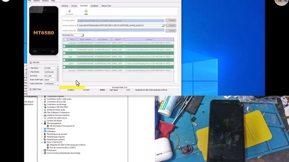The height and width of the screenshot is (162, 289).
Task: Click the Location column header
Action: 149,39
